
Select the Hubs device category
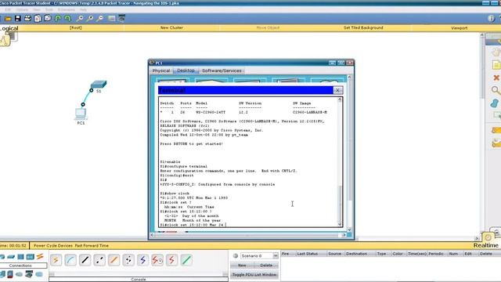[x=21, y=257]
